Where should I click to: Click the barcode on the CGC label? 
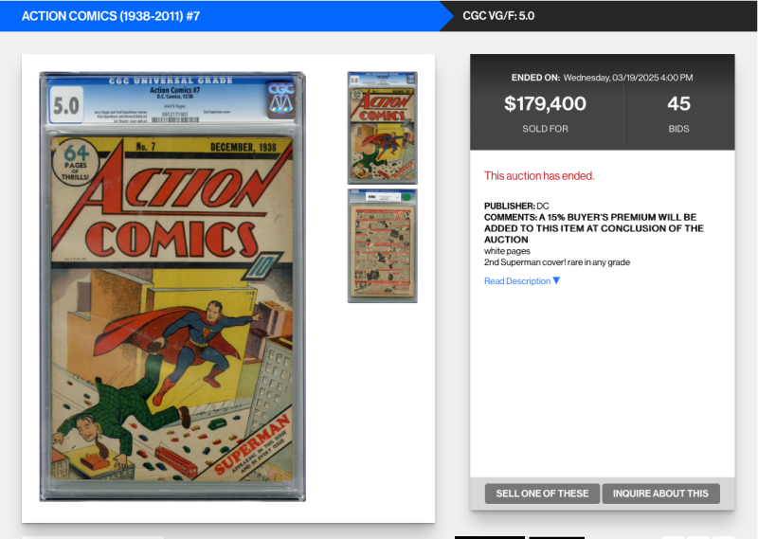[175, 120]
